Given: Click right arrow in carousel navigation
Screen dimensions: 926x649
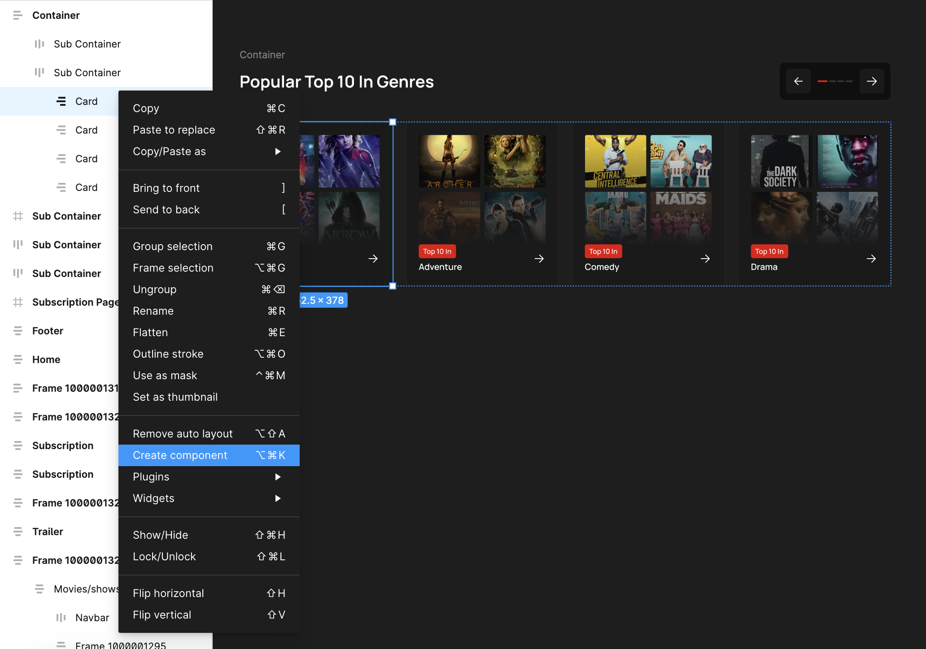Looking at the screenshot, I should click(871, 81).
